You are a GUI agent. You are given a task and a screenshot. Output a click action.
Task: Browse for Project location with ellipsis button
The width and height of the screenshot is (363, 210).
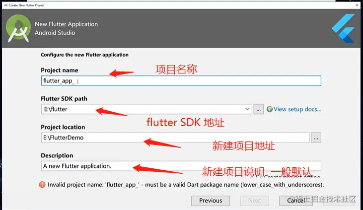[316, 138]
